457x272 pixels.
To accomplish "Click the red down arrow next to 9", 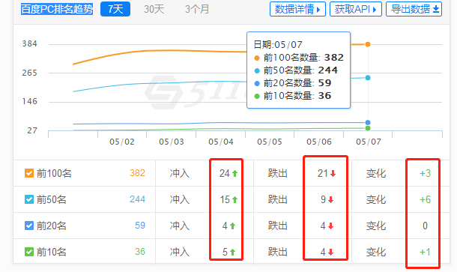I will [330, 200].
